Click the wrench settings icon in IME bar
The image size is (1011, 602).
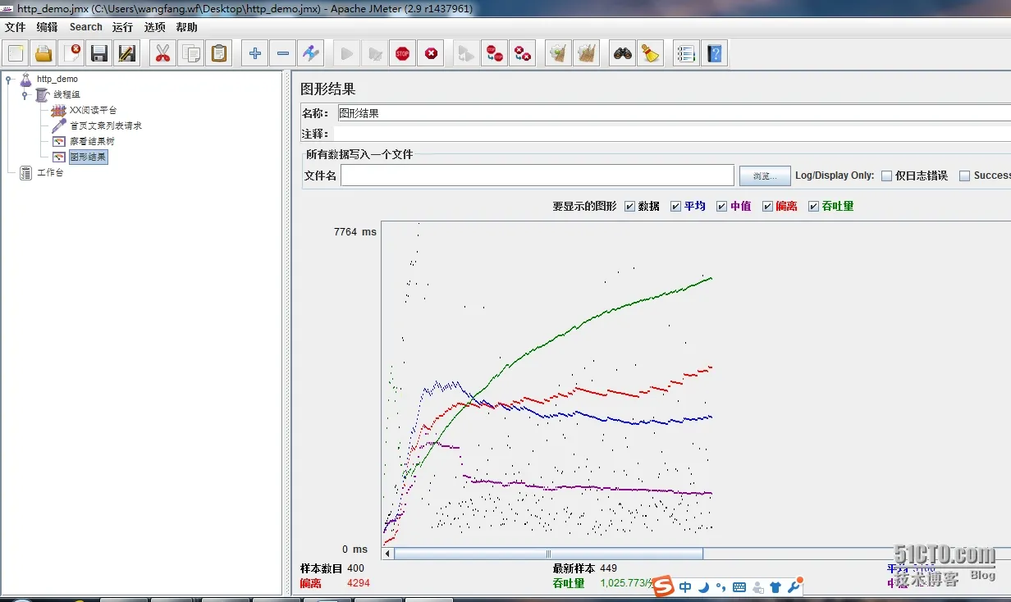pos(793,587)
